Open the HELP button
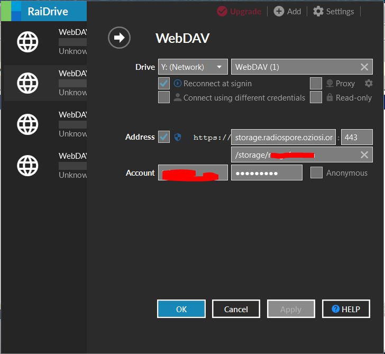Screen dimensions: 385x354 coord(346,309)
